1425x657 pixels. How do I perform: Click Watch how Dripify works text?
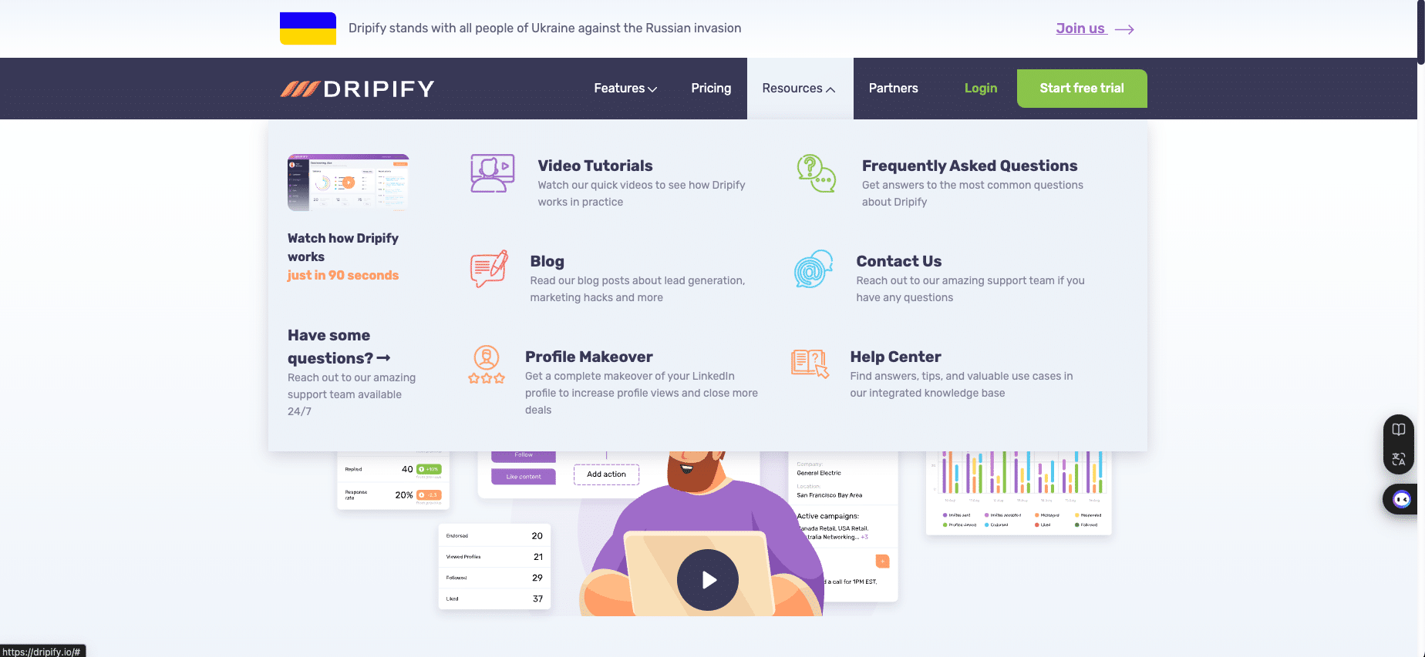click(x=343, y=247)
